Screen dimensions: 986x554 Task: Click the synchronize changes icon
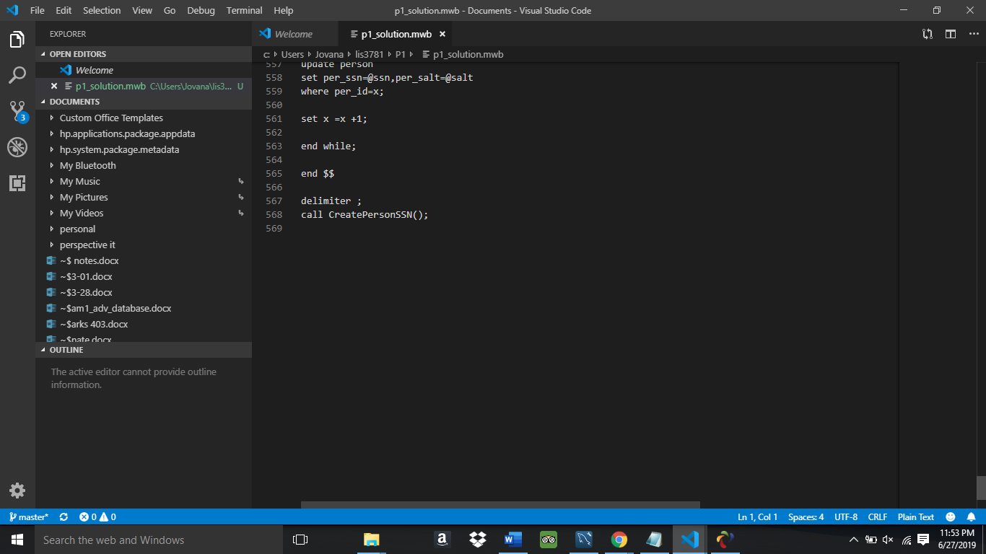click(x=64, y=517)
